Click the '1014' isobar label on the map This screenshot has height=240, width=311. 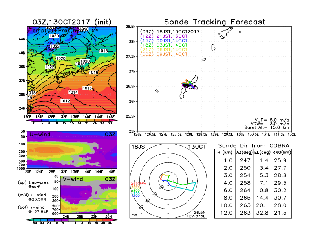[73, 92]
